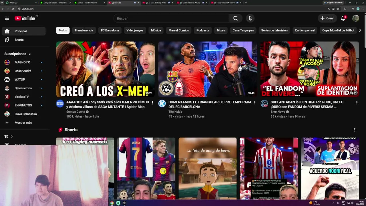
Task: Select the Transferencia filter chip
Action: click(84, 30)
